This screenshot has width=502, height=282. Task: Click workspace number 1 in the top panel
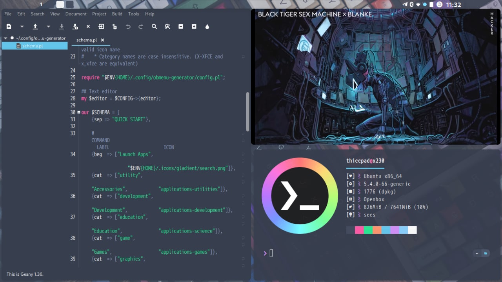(x=41, y=5)
